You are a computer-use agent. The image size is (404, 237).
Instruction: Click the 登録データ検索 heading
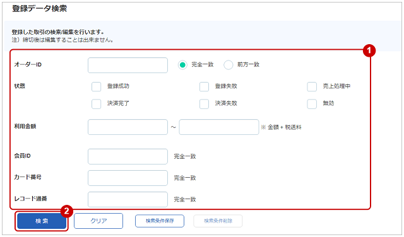tap(39, 8)
